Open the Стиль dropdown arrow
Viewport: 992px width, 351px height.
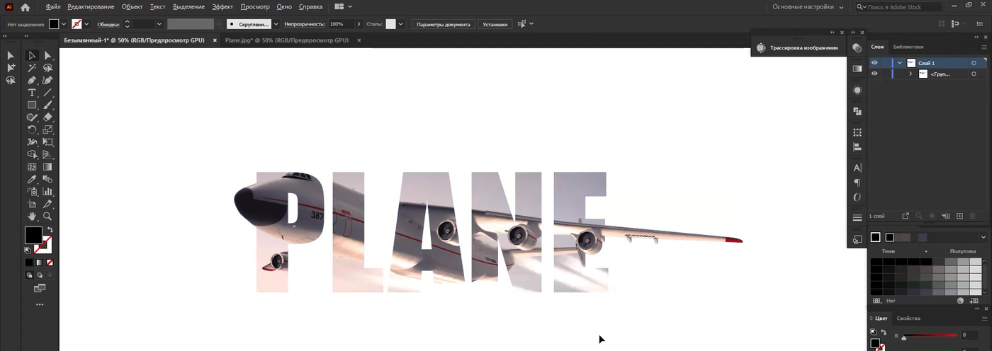coord(401,24)
